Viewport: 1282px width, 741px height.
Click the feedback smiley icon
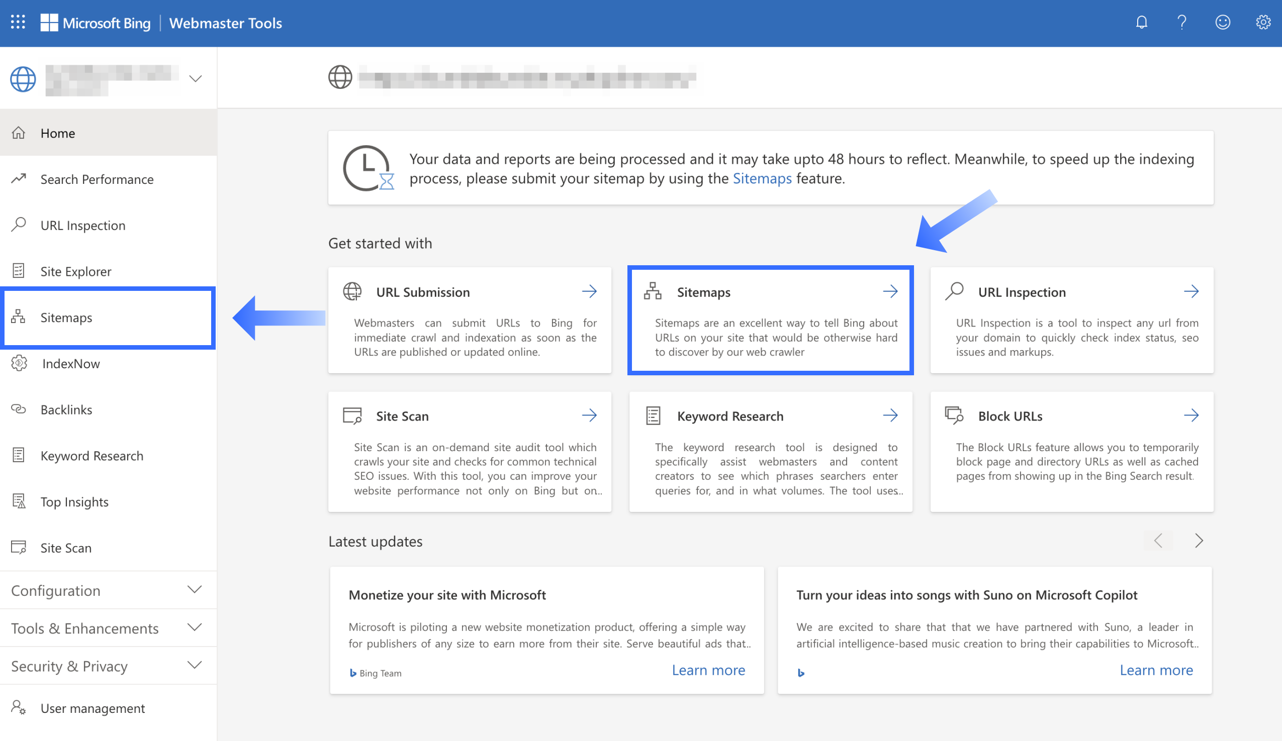click(x=1222, y=23)
